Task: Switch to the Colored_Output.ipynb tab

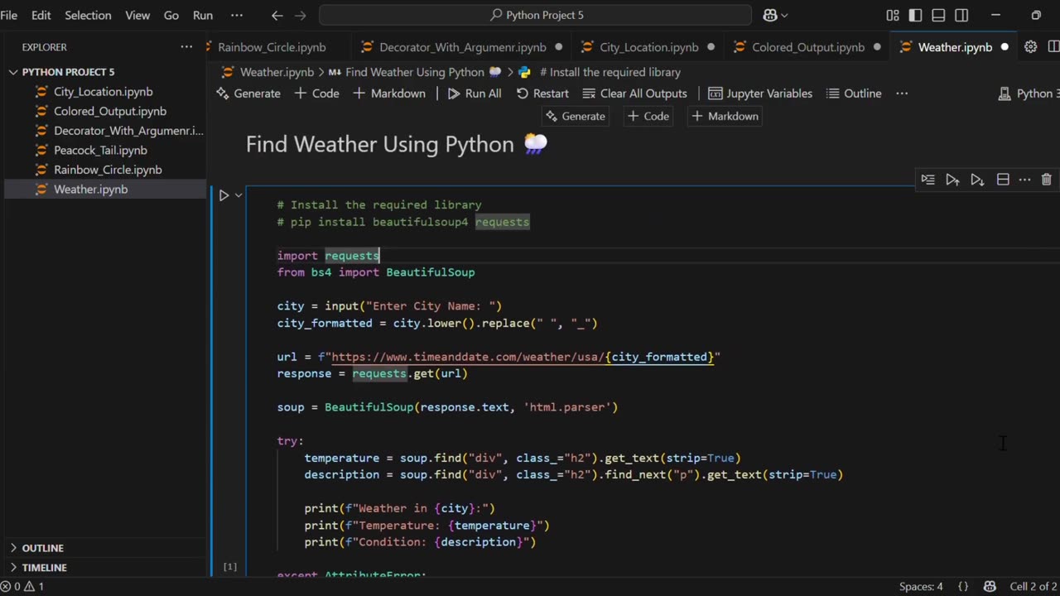Action: [x=808, y=47]
